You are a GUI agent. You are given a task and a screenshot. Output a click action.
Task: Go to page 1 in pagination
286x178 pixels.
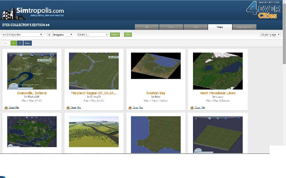pos(14,43)
